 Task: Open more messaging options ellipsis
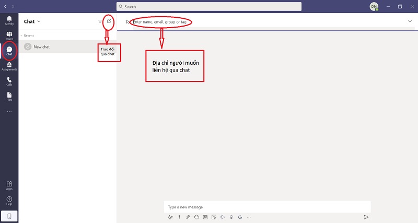pyautogui.click(x=249, y=217)
